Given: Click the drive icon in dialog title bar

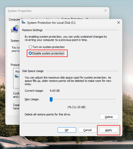Looking at the screenshot, I should pyautogui.click(x=23, y=22).
